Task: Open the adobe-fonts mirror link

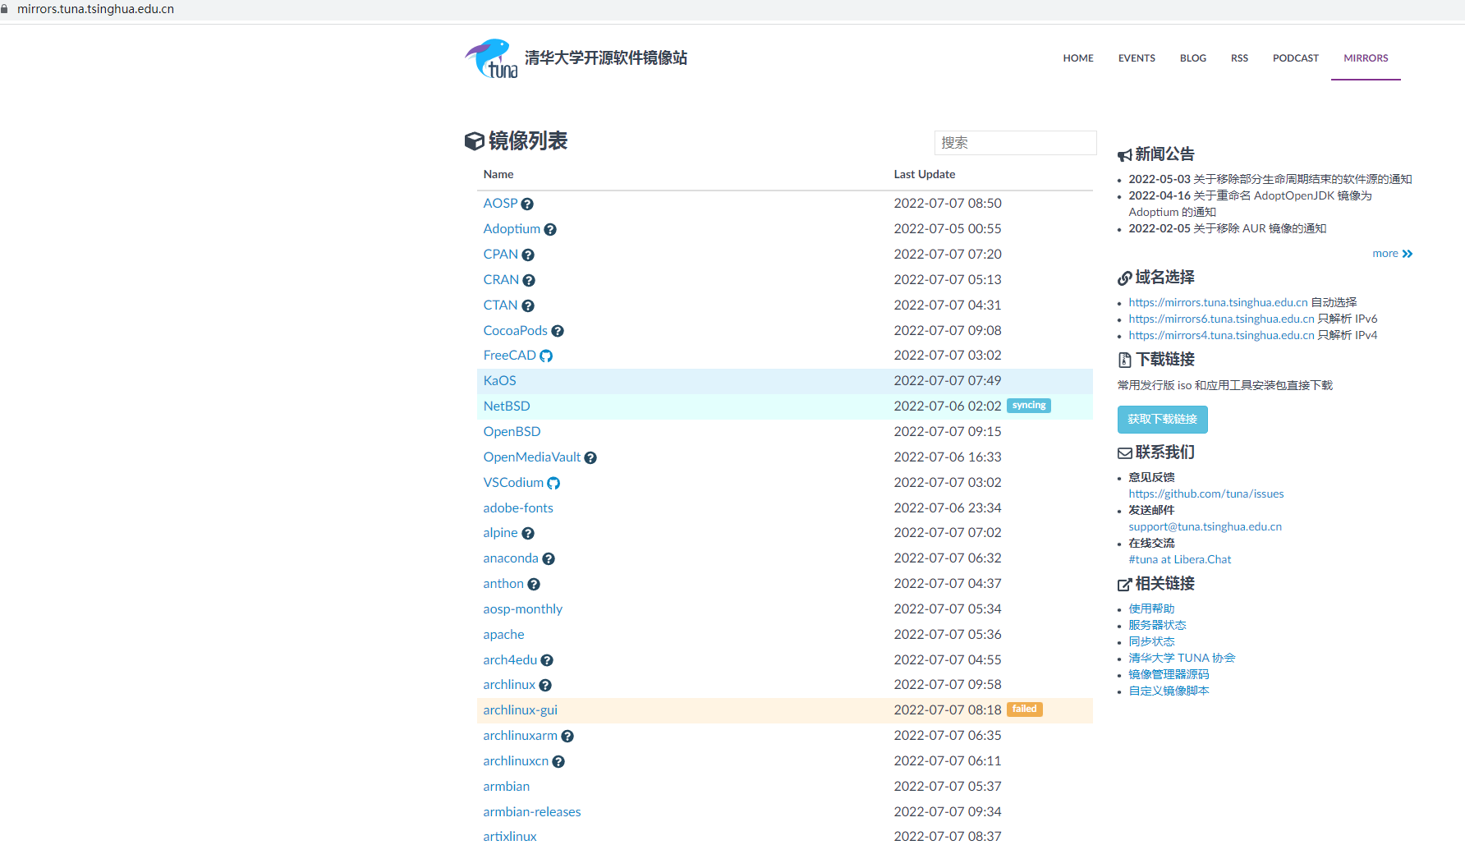Action: pyautogui.click(x=518, y=508)
